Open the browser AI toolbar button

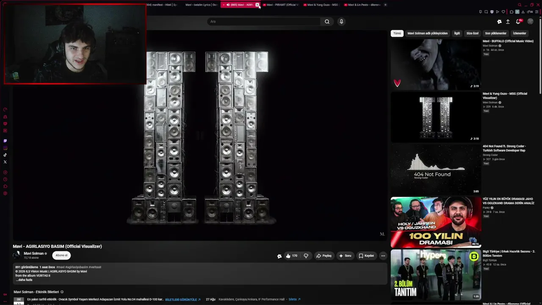(x=530, y=12)
